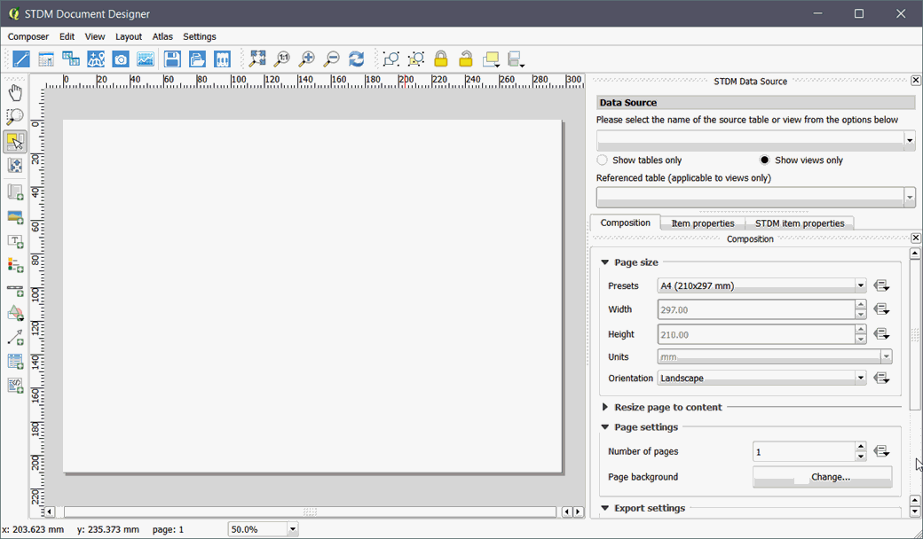The width and height of the screenshot is (923, 539).
Task: Open the Presets page size dropdown
Action: pos(761,285)
